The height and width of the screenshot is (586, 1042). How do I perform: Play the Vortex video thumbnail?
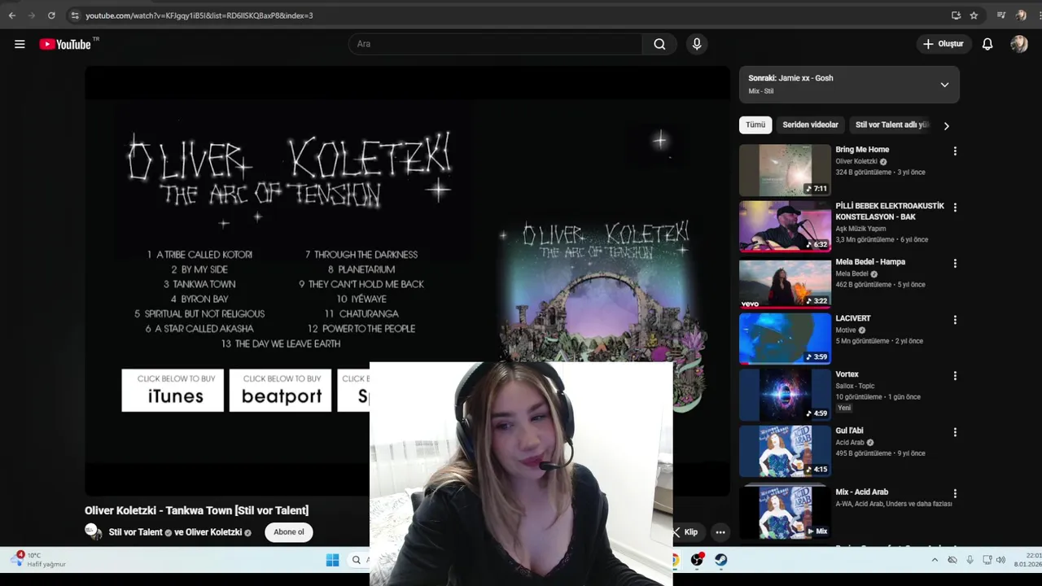[785, 395]
